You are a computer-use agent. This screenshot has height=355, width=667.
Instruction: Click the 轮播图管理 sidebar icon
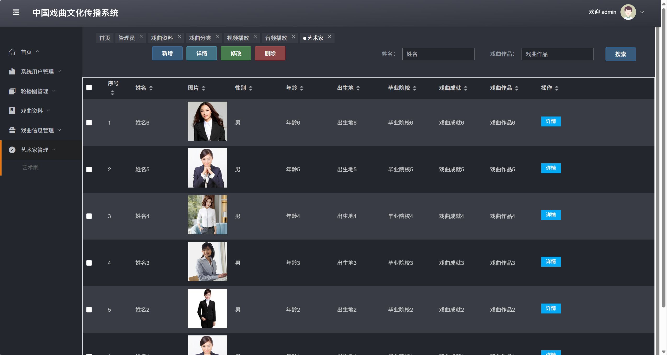[12, 91]
